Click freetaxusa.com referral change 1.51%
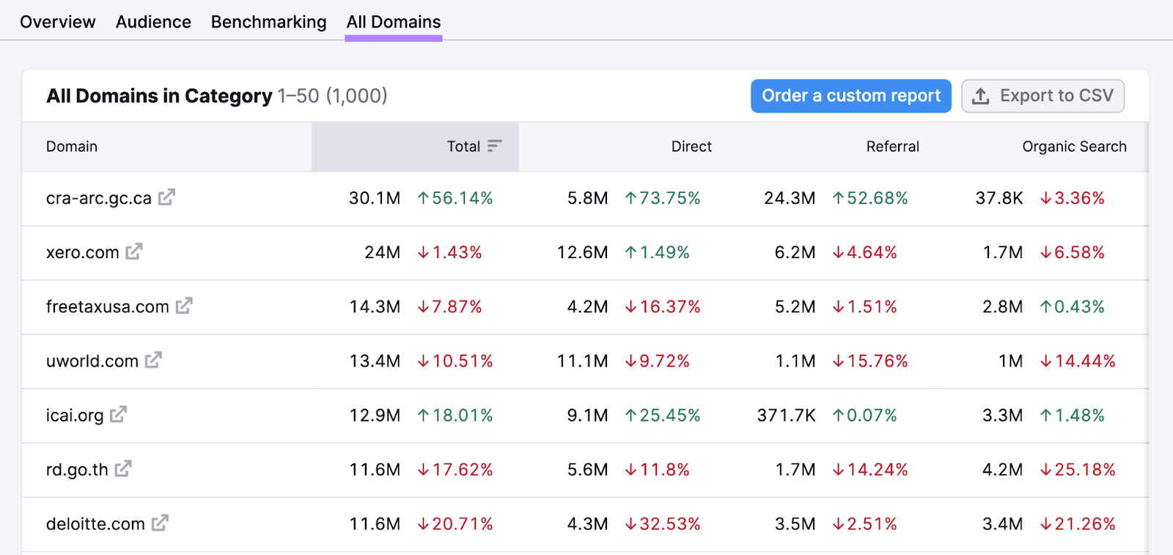Screen dimensions: 1173x555 [865, 306]
